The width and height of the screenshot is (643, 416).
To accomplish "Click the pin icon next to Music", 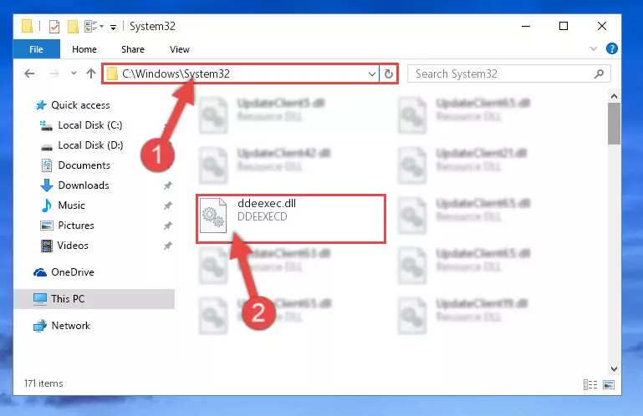I will [x=167, y=205].
